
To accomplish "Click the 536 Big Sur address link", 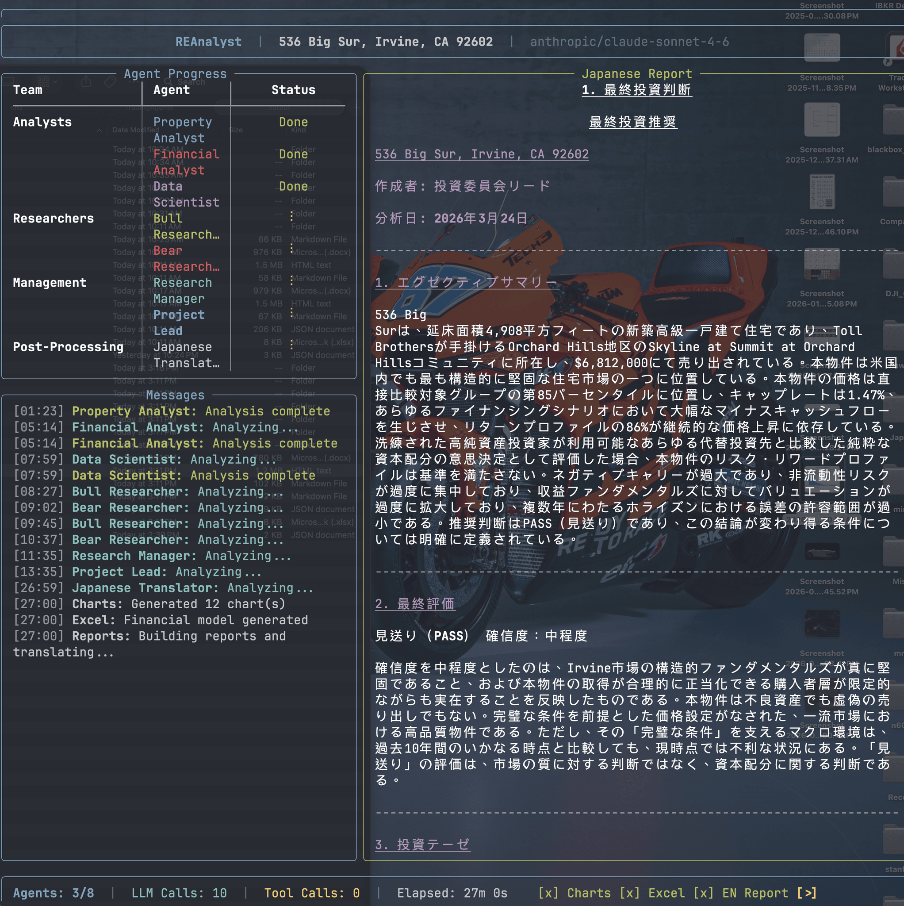I will 481,154.
